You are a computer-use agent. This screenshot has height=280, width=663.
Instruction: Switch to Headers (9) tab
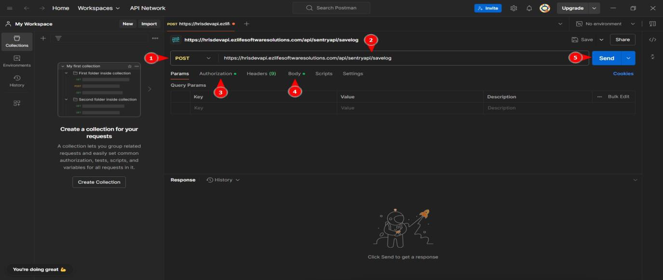tap(261, 74)
